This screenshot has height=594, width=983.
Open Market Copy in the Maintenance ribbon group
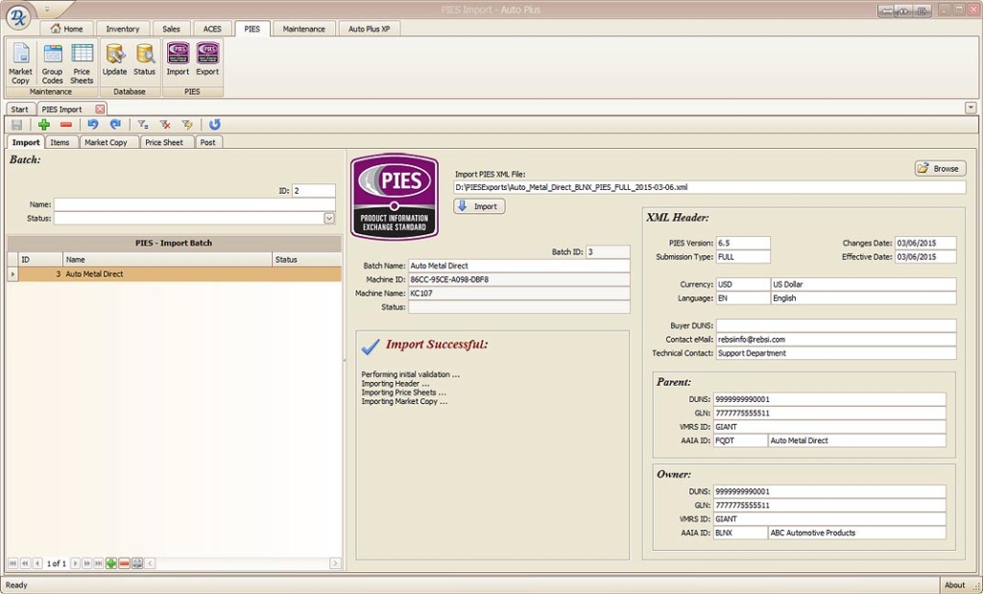click(x=20, y=64)
